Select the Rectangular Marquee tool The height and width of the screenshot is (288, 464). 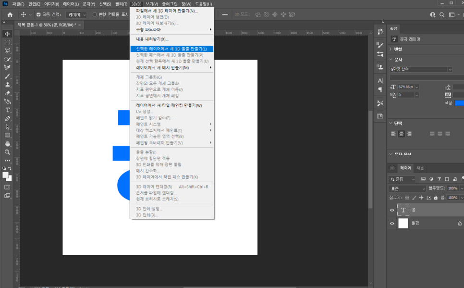(7, 42)
